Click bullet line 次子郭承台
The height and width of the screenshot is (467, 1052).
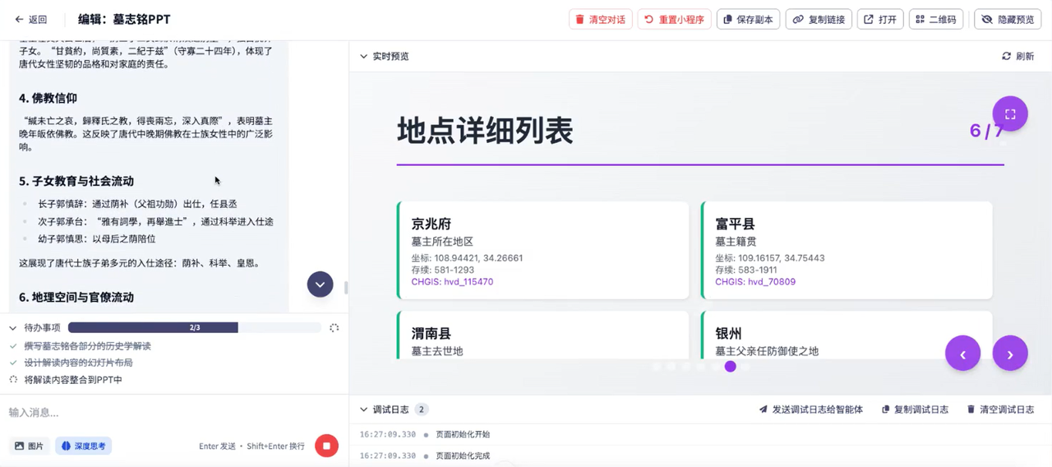tap(155, 221)
